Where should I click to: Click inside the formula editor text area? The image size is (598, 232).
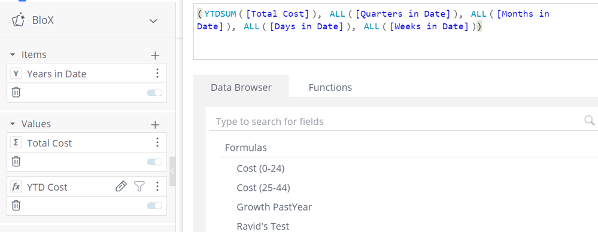(x=396, y=32)
